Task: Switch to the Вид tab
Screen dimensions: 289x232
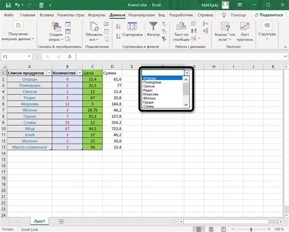Action: click(x=162, y=15)
